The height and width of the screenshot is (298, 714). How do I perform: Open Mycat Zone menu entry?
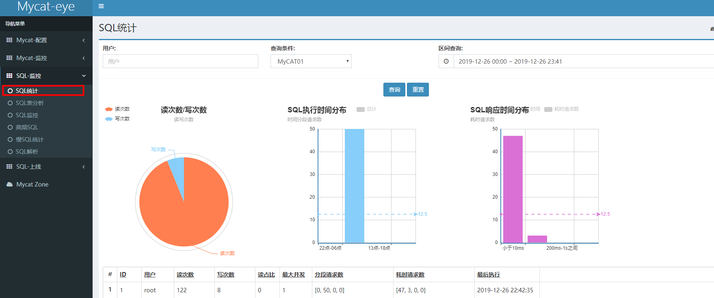46,184
